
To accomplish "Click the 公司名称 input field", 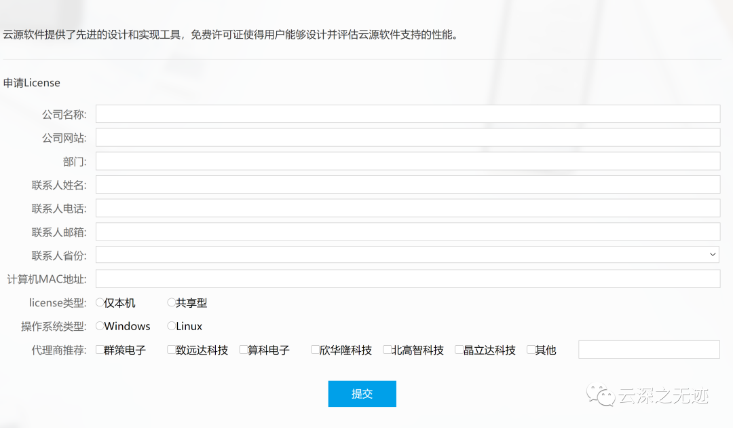I will [x=408, y=114].
